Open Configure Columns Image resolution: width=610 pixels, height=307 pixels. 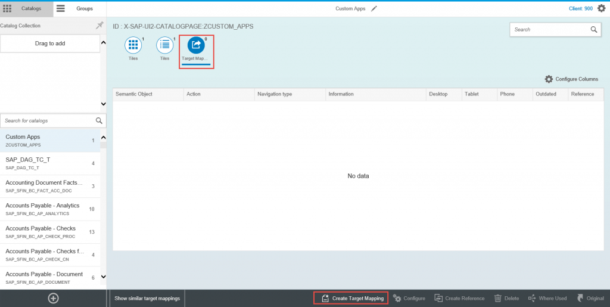pyautogui.click(x=571, y=79)
